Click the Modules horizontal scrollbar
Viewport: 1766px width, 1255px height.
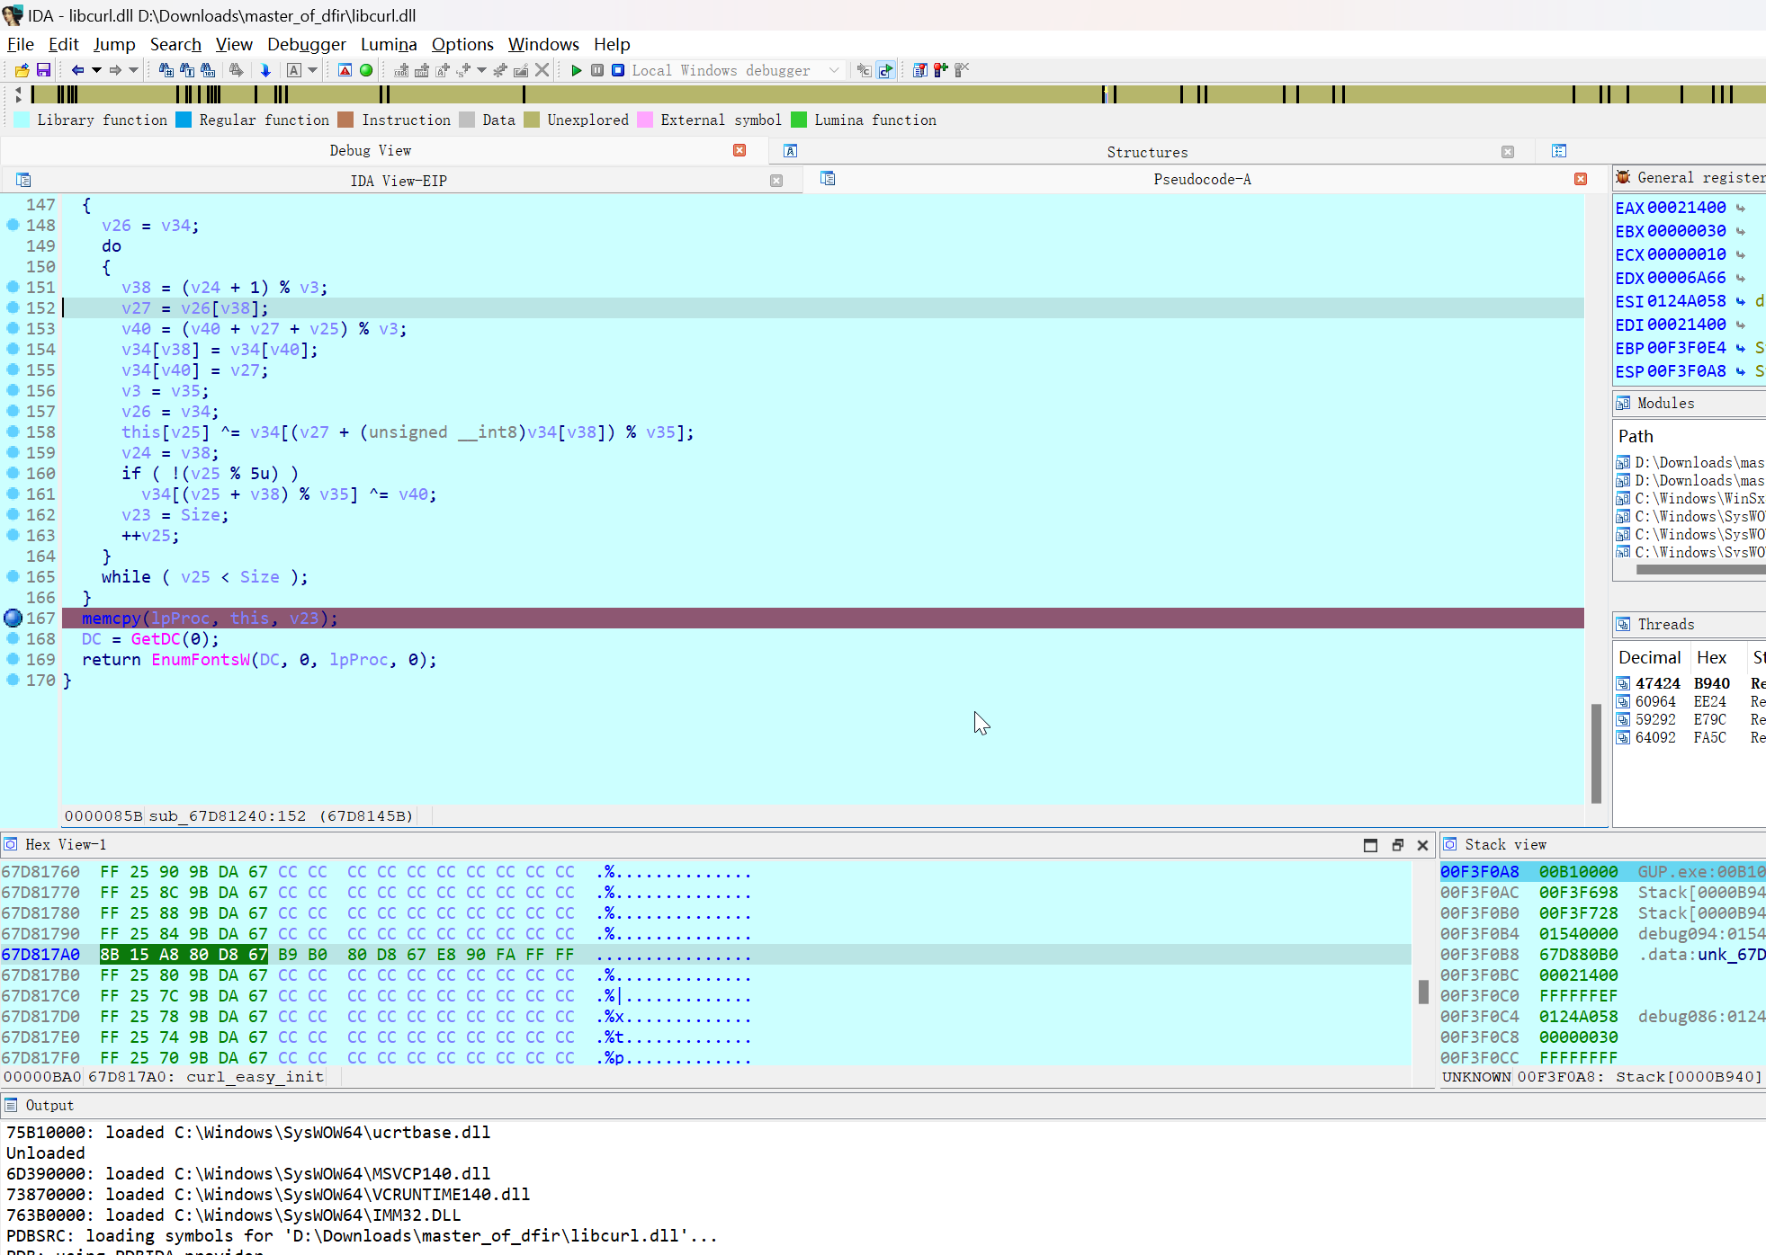[1700, 569]
